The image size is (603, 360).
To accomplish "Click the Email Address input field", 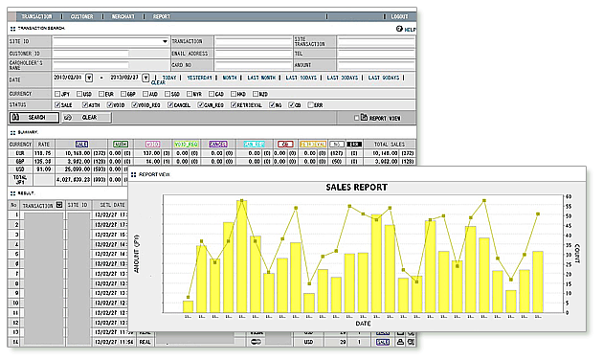I will (x=253, y=53).
